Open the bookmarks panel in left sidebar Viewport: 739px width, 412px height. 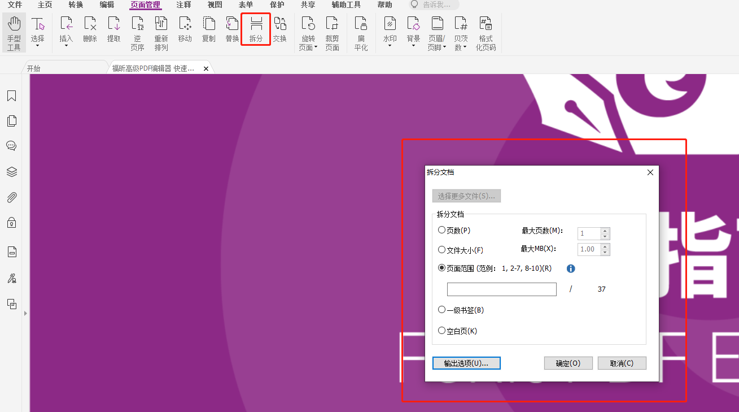(11, 96)
